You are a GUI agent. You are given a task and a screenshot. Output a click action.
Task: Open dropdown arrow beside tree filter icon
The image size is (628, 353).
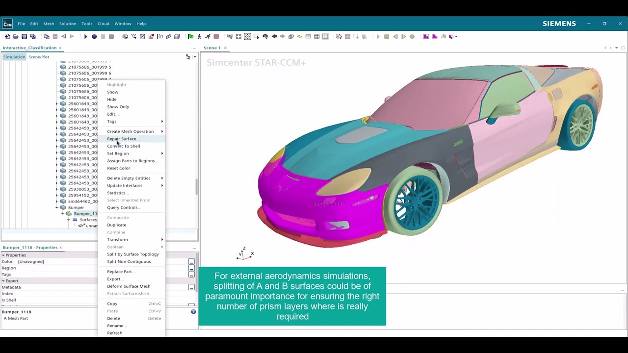tap(194, 57)
